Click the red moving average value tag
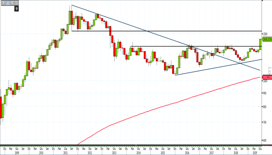Viewport: 272px width, 155px height. 267,77
